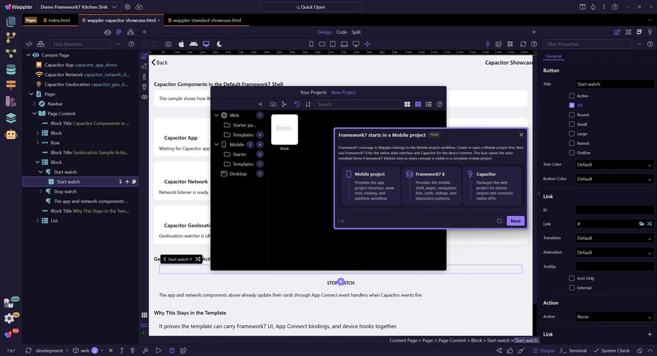Open the Button Color dropdown
Screen dimensions: 657x356
click(x=614, y=179)
